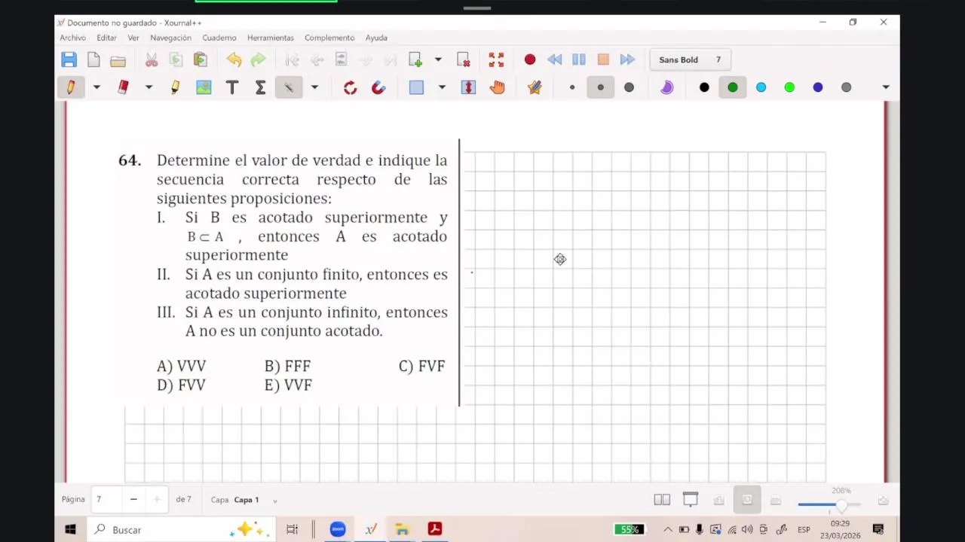Screen dimensions: 965x542
Task: Stop audio playback
Action: (603, 59)
